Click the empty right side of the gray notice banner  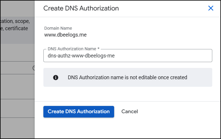tap(201, 77)
